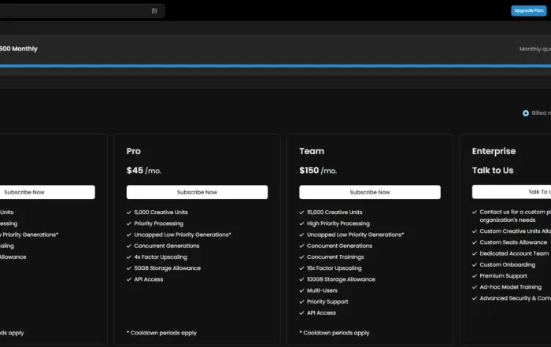
Task: Click the Pro plan heading
Action: pos(134,151)
